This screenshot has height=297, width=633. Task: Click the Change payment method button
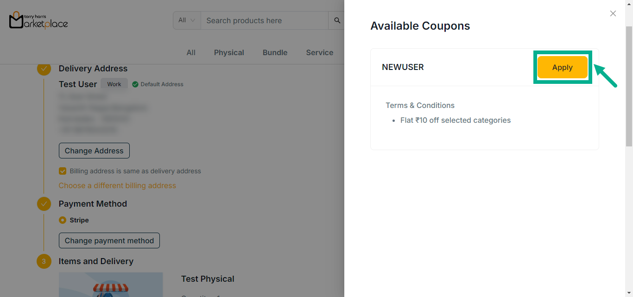[x=109, y=240]
